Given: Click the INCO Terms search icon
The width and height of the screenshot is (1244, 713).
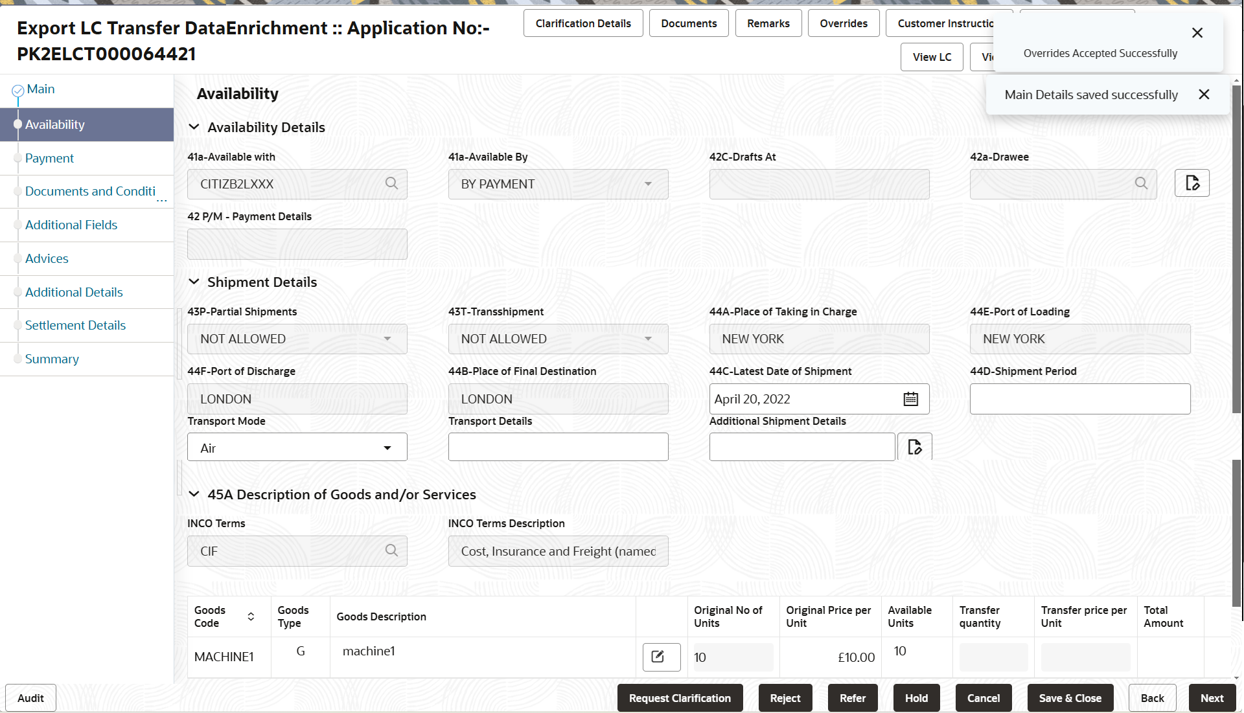Looking at the screenshot, I should click(x=391, y=550).
